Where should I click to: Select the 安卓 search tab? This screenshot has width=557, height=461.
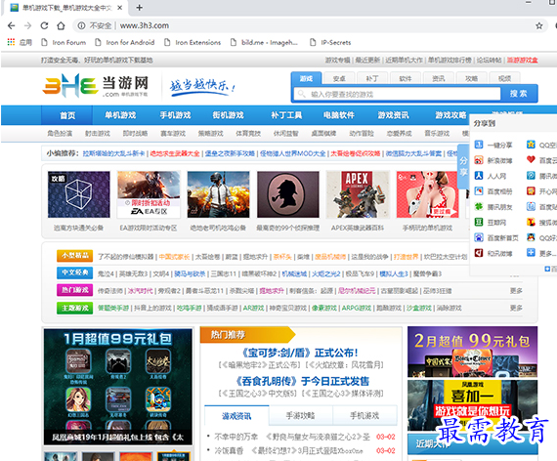pos(339,78)
